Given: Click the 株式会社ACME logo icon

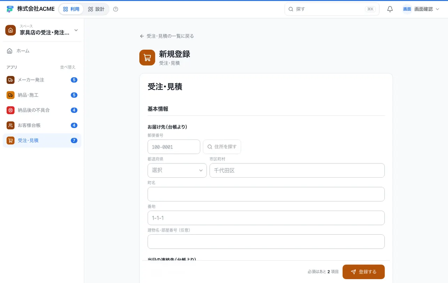Looking at the screenshot, I should click(10, 9).
